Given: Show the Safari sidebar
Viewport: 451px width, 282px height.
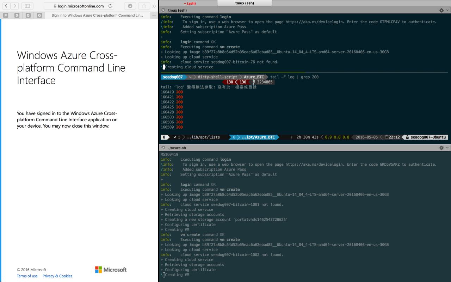Looking at the screenshot, I should click(27, 6).
